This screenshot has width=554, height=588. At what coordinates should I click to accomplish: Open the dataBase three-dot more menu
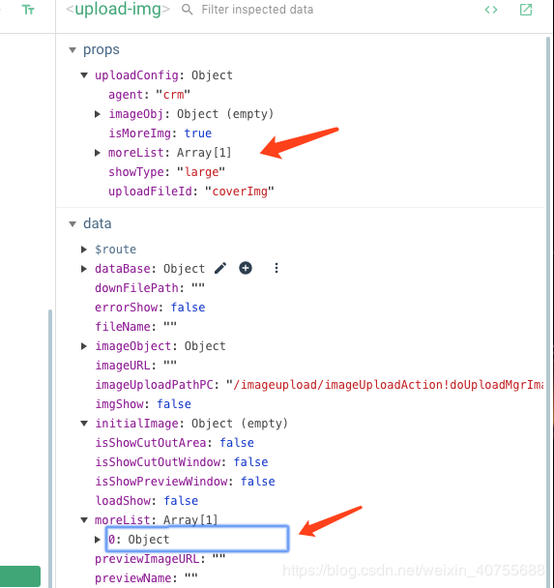[277, 268]
